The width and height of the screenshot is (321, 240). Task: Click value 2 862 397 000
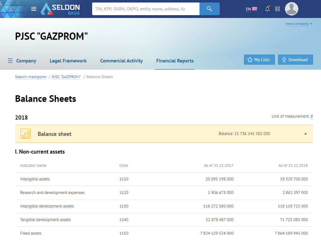[x=295, y=192]
